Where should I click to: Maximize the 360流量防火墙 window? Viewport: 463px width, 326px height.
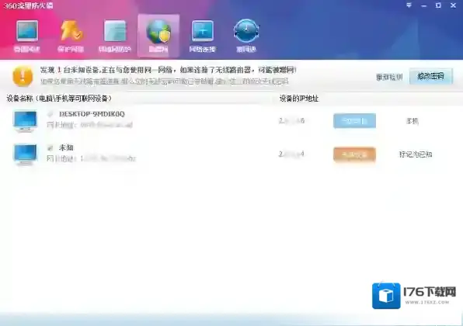438,5
